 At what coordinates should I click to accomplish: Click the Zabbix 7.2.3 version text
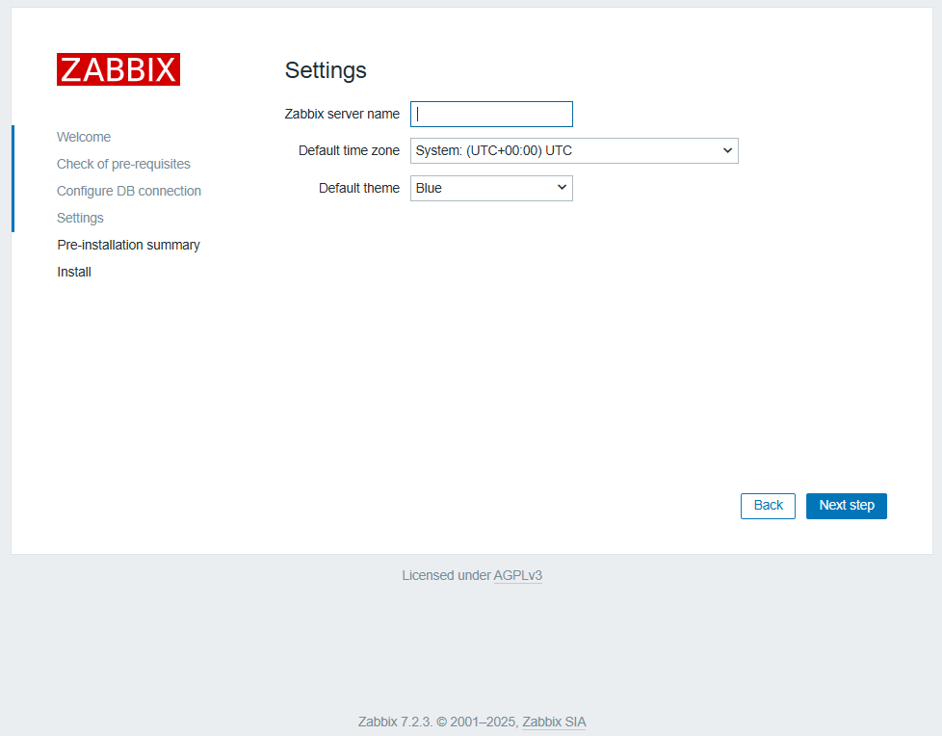coord(395,722)
